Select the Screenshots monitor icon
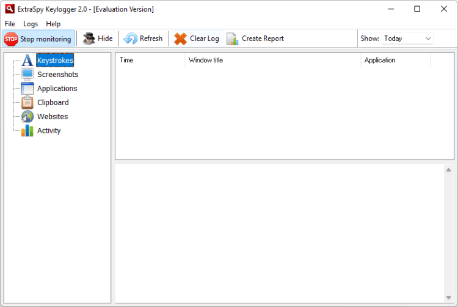 coord(27,74)
